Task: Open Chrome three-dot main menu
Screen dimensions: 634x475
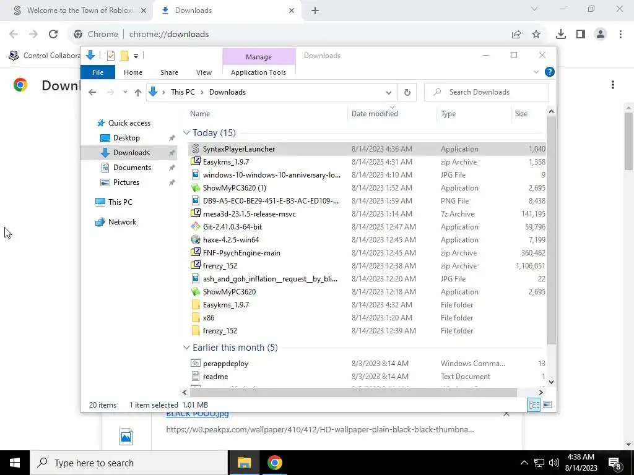Action: click(620, 35)
